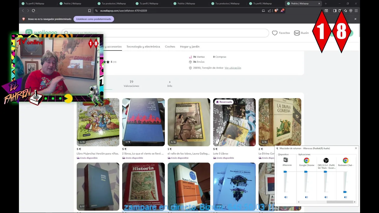Adjust the Restream Chat volume slider
The height and width of the screenshot is (213, 379).
pos(345,192)
